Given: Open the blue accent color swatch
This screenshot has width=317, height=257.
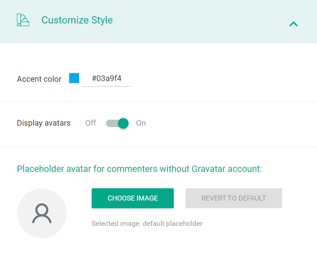Looking at the screenshot, I should [x=74, y=78].
